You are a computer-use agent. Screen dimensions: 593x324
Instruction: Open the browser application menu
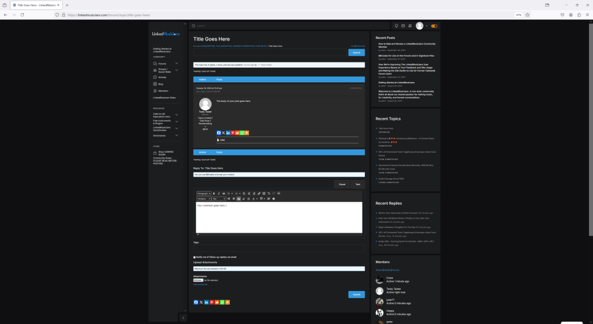587,14
